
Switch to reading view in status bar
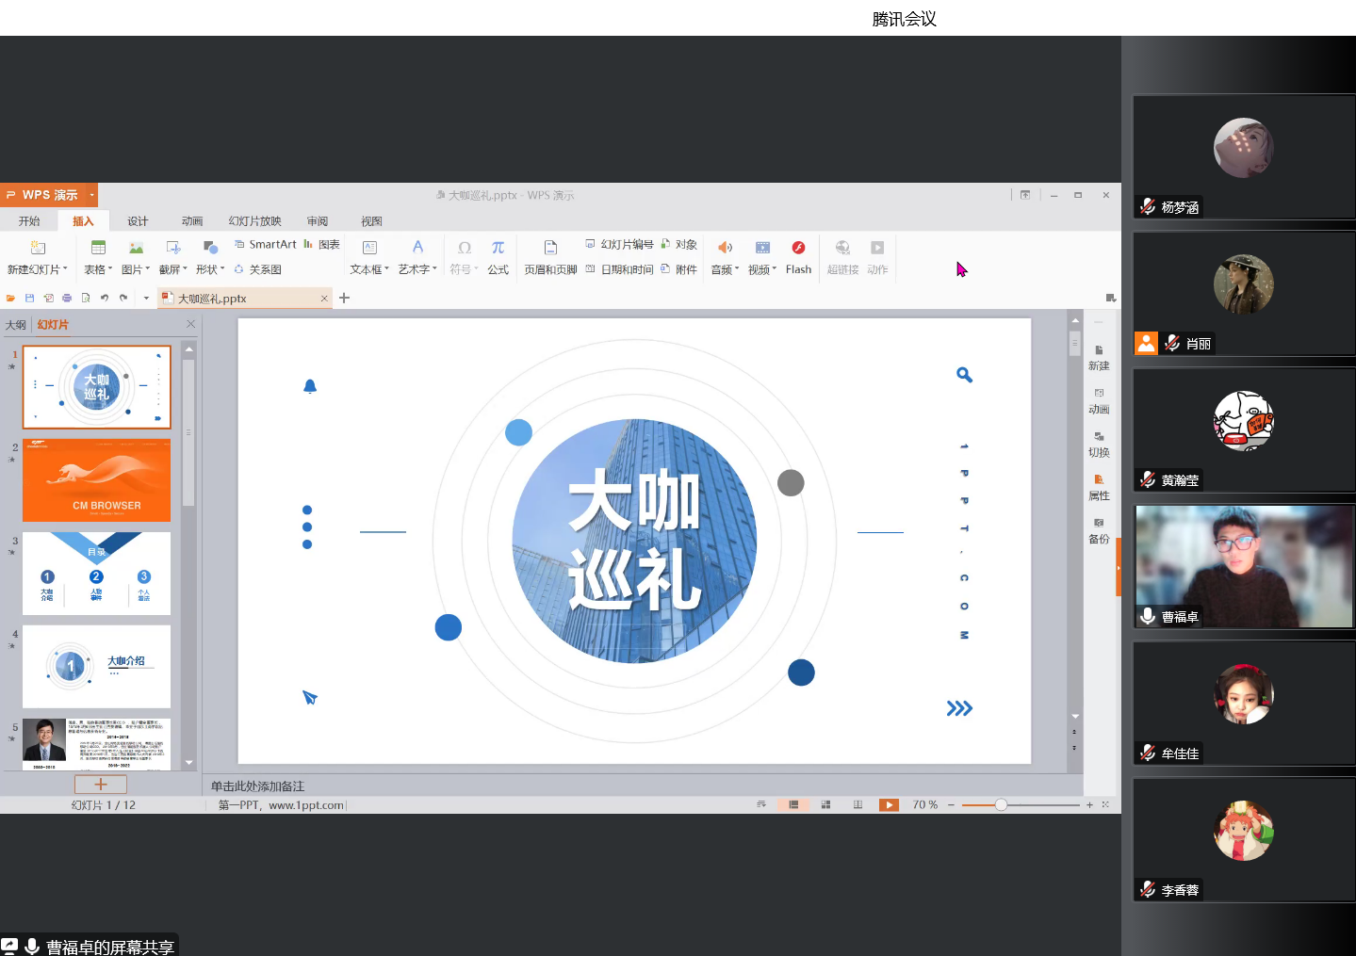(x=858, y=805)
